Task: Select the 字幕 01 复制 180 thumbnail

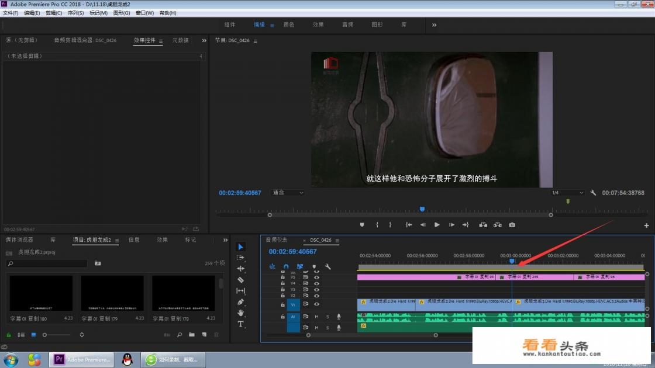Action: pyautogui.click(x=41, y=292)
